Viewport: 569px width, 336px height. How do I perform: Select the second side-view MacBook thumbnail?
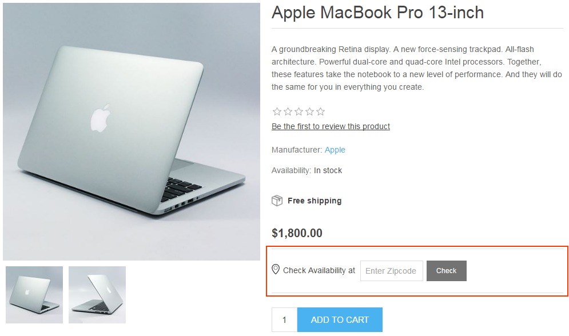click(x=97, y=295)
